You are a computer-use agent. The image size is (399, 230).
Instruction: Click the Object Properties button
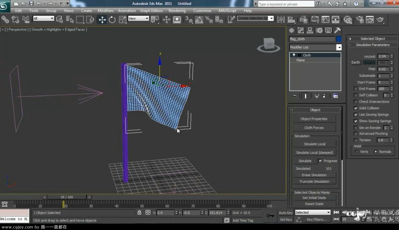314,119
